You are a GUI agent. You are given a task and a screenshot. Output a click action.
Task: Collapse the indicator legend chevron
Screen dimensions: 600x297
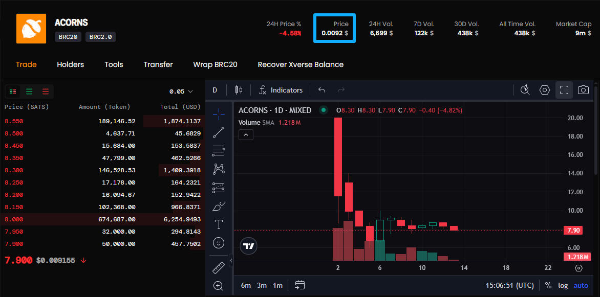(x=246, y=134)
